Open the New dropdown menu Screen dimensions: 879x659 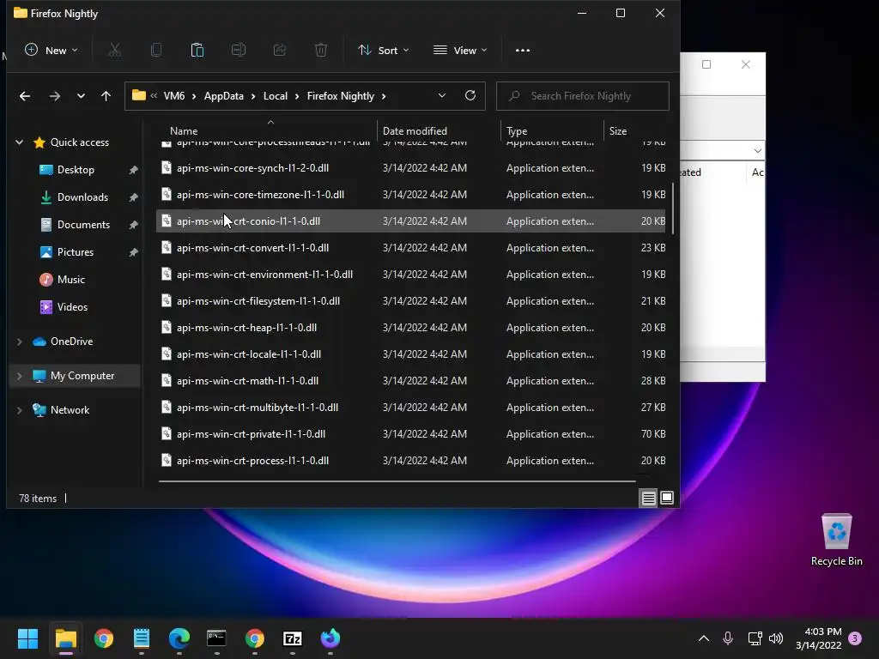[51, 51]
